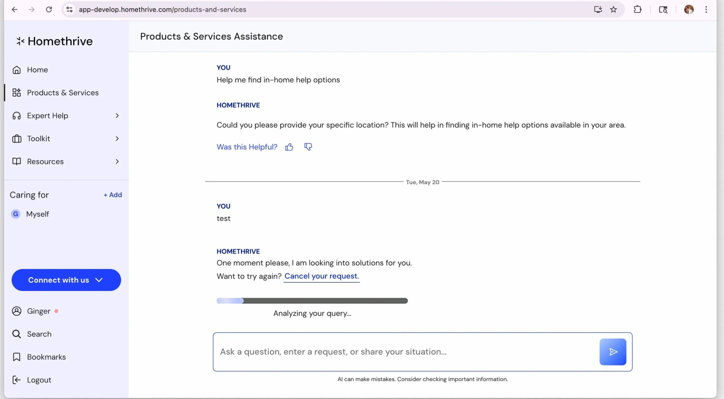
Task: Open the Connect with us dropdown
Action: (66, 280)
